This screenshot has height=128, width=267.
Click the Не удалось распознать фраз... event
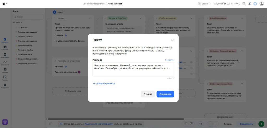point(70,41)
